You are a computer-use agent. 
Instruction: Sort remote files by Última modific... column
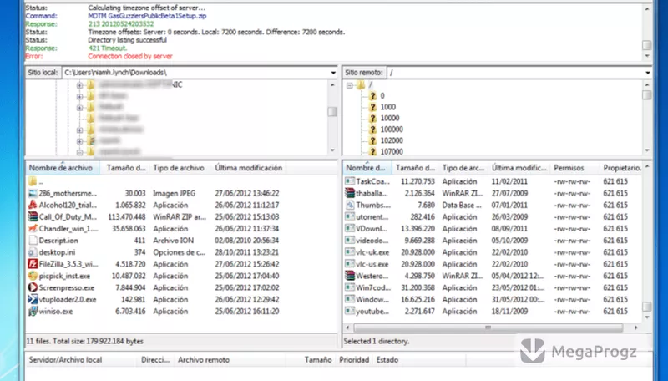[519, 168]
